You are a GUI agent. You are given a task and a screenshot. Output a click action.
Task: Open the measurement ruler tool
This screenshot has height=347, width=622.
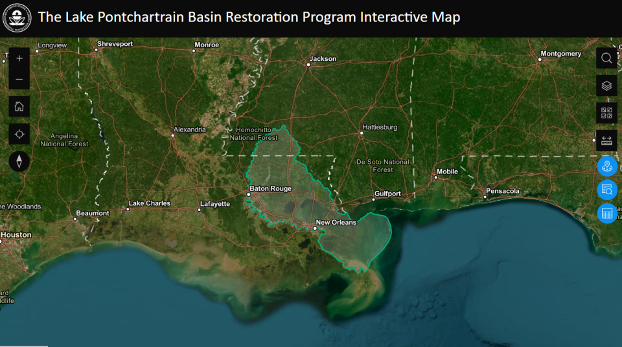click(x=606, y=140)
